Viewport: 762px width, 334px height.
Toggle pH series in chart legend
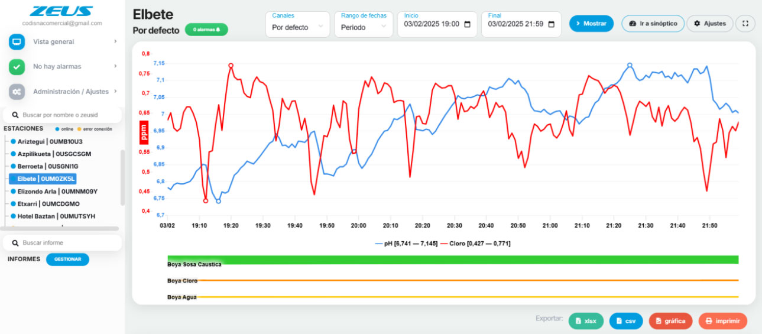coord(406,244)
